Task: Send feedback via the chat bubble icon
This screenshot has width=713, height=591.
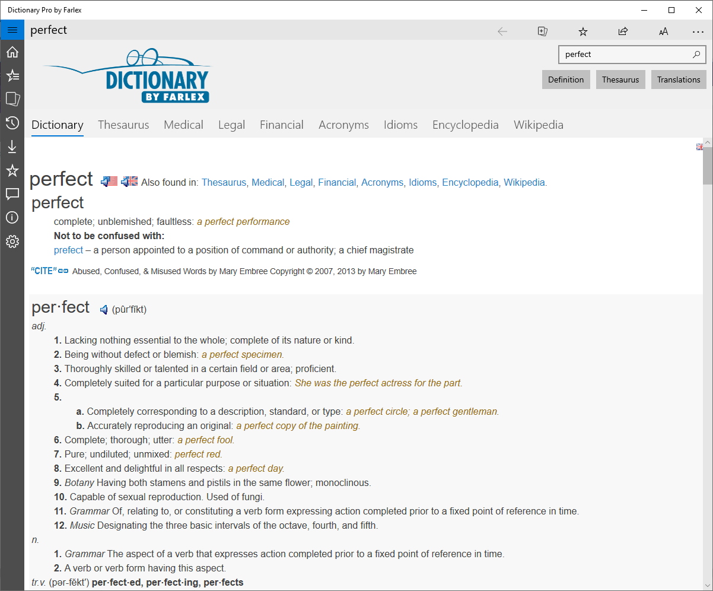Action: pos(12,194)
